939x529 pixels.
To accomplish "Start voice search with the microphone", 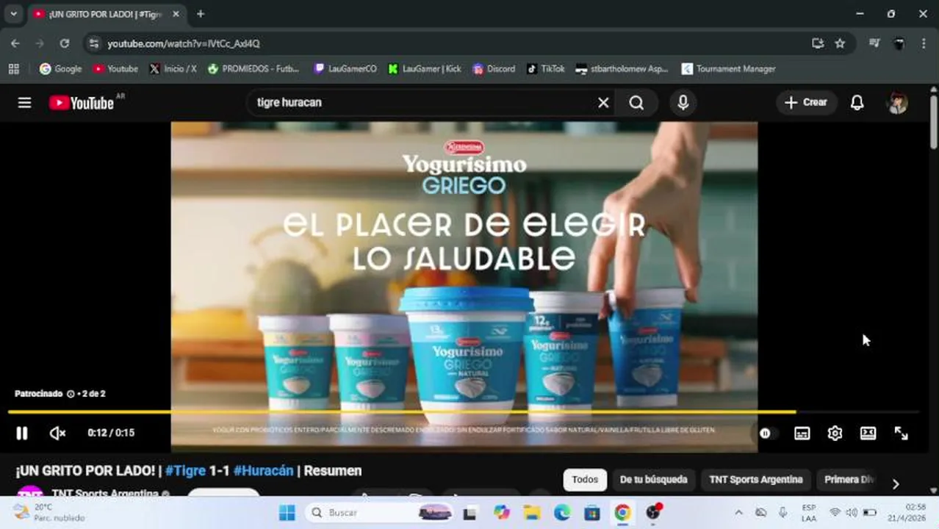I will (x=683, y=103).
